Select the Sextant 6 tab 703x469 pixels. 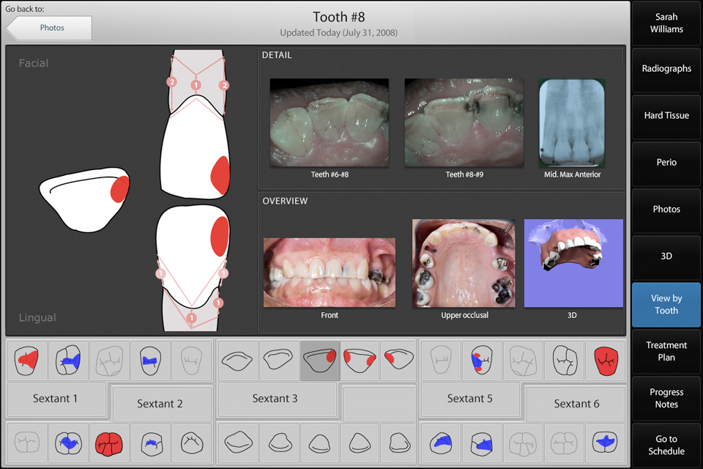coord(576,403)
